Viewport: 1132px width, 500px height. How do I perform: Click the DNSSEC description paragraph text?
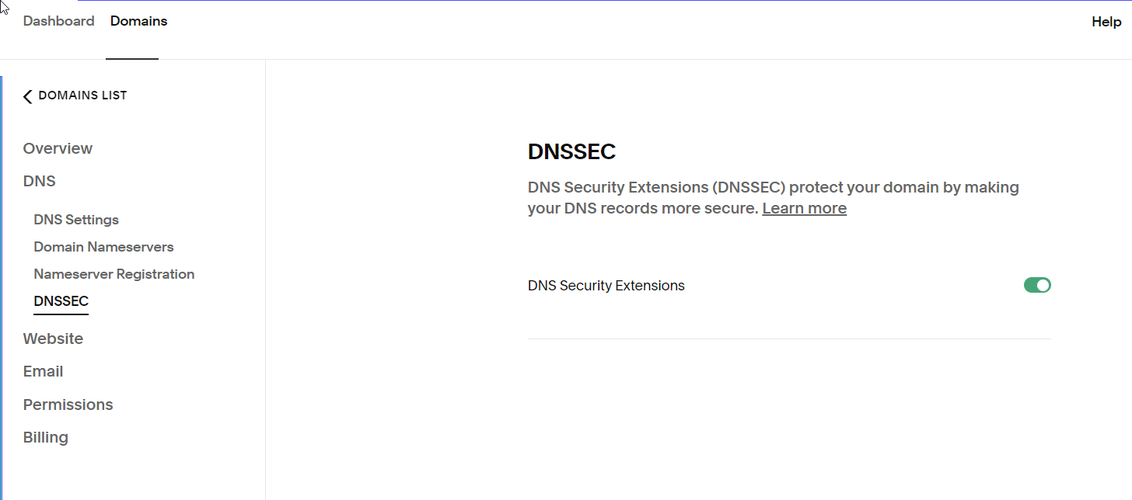click(774, 198)
